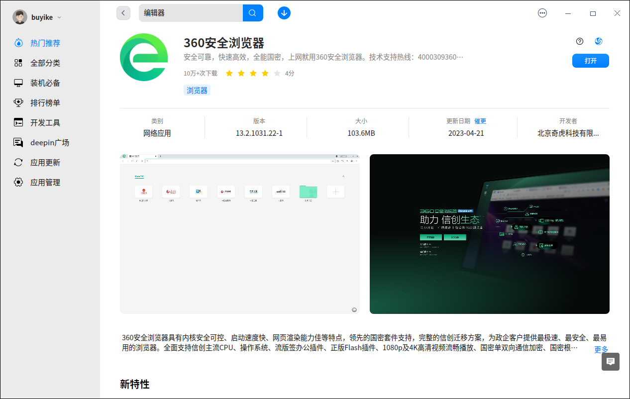Select the 全部分类 categories icon

tap(18, 63)
